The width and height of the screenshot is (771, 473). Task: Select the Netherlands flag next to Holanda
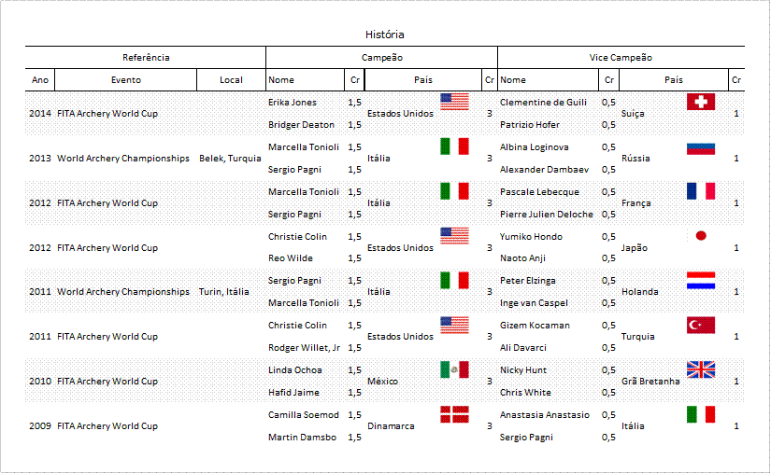point(700,280)
